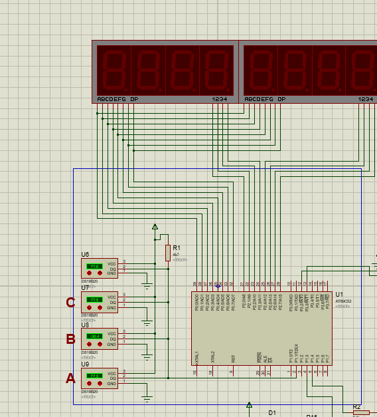Click the large red letter A annotation
This screenshot has width=377, height=417.
pos(70,378)
